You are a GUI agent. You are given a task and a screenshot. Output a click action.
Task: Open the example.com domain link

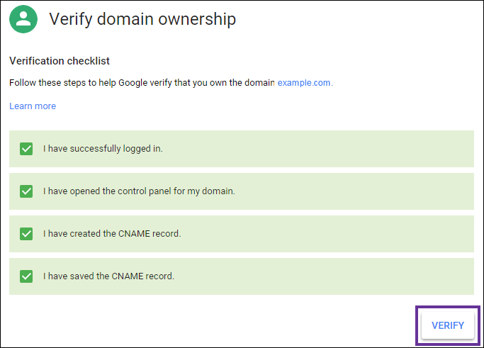click(x=304, y=83)
